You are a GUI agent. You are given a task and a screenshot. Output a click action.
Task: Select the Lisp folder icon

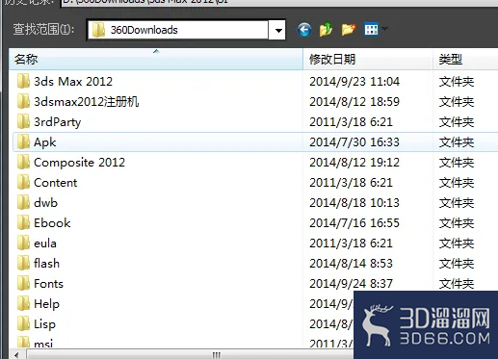[x=23, y=323]
